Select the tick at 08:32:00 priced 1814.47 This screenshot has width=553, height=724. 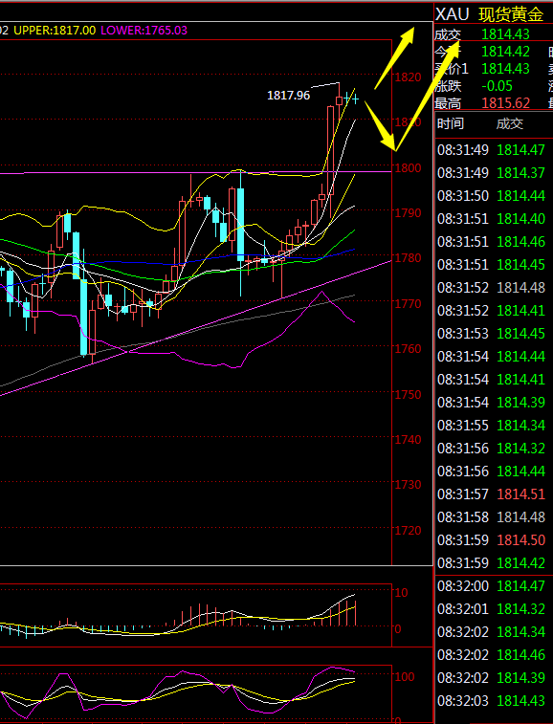coord(491,586)
